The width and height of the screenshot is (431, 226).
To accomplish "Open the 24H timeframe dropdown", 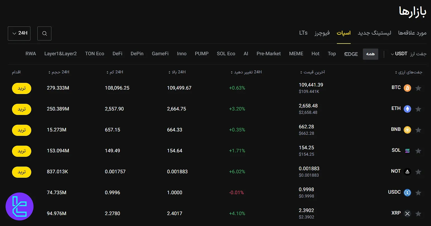I will point(19,33).
